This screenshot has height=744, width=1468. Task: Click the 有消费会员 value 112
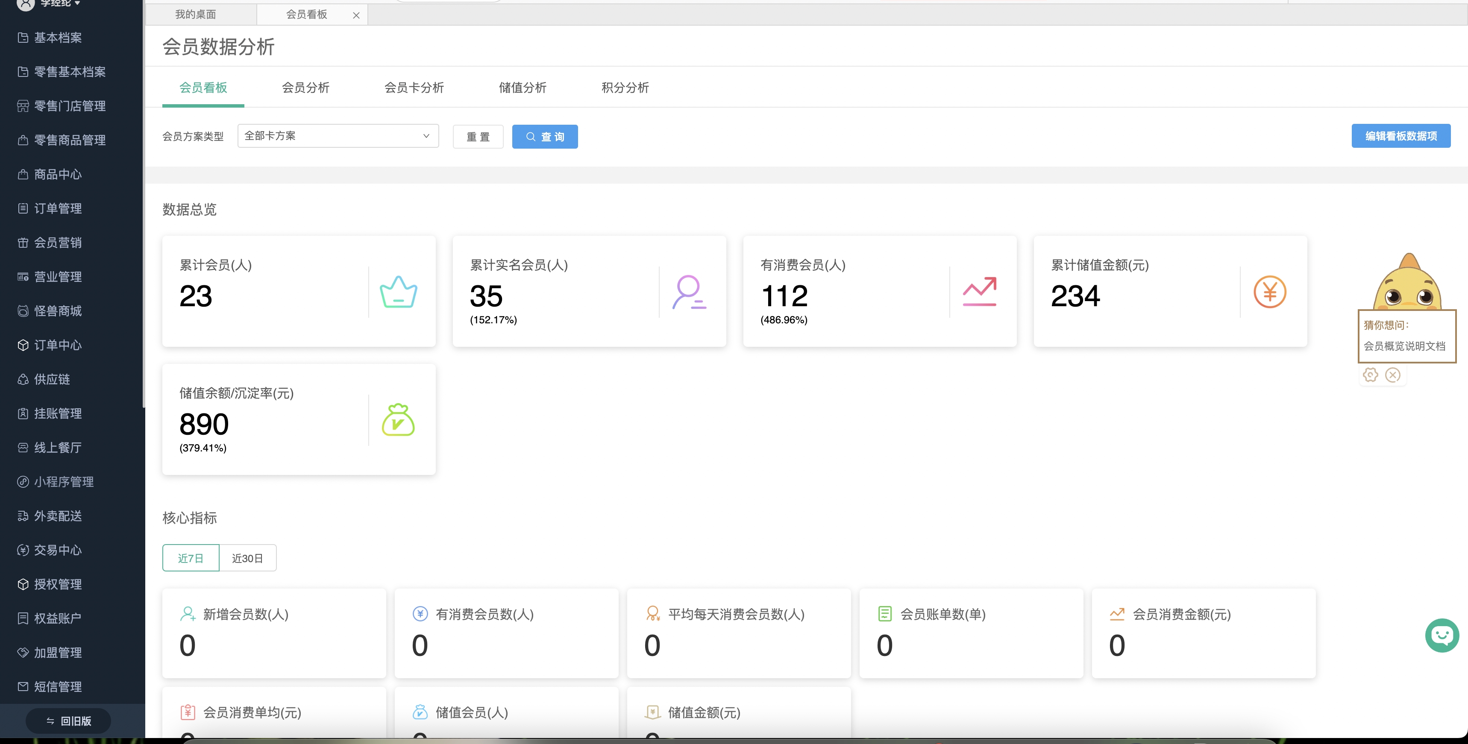tap(785, 296)
